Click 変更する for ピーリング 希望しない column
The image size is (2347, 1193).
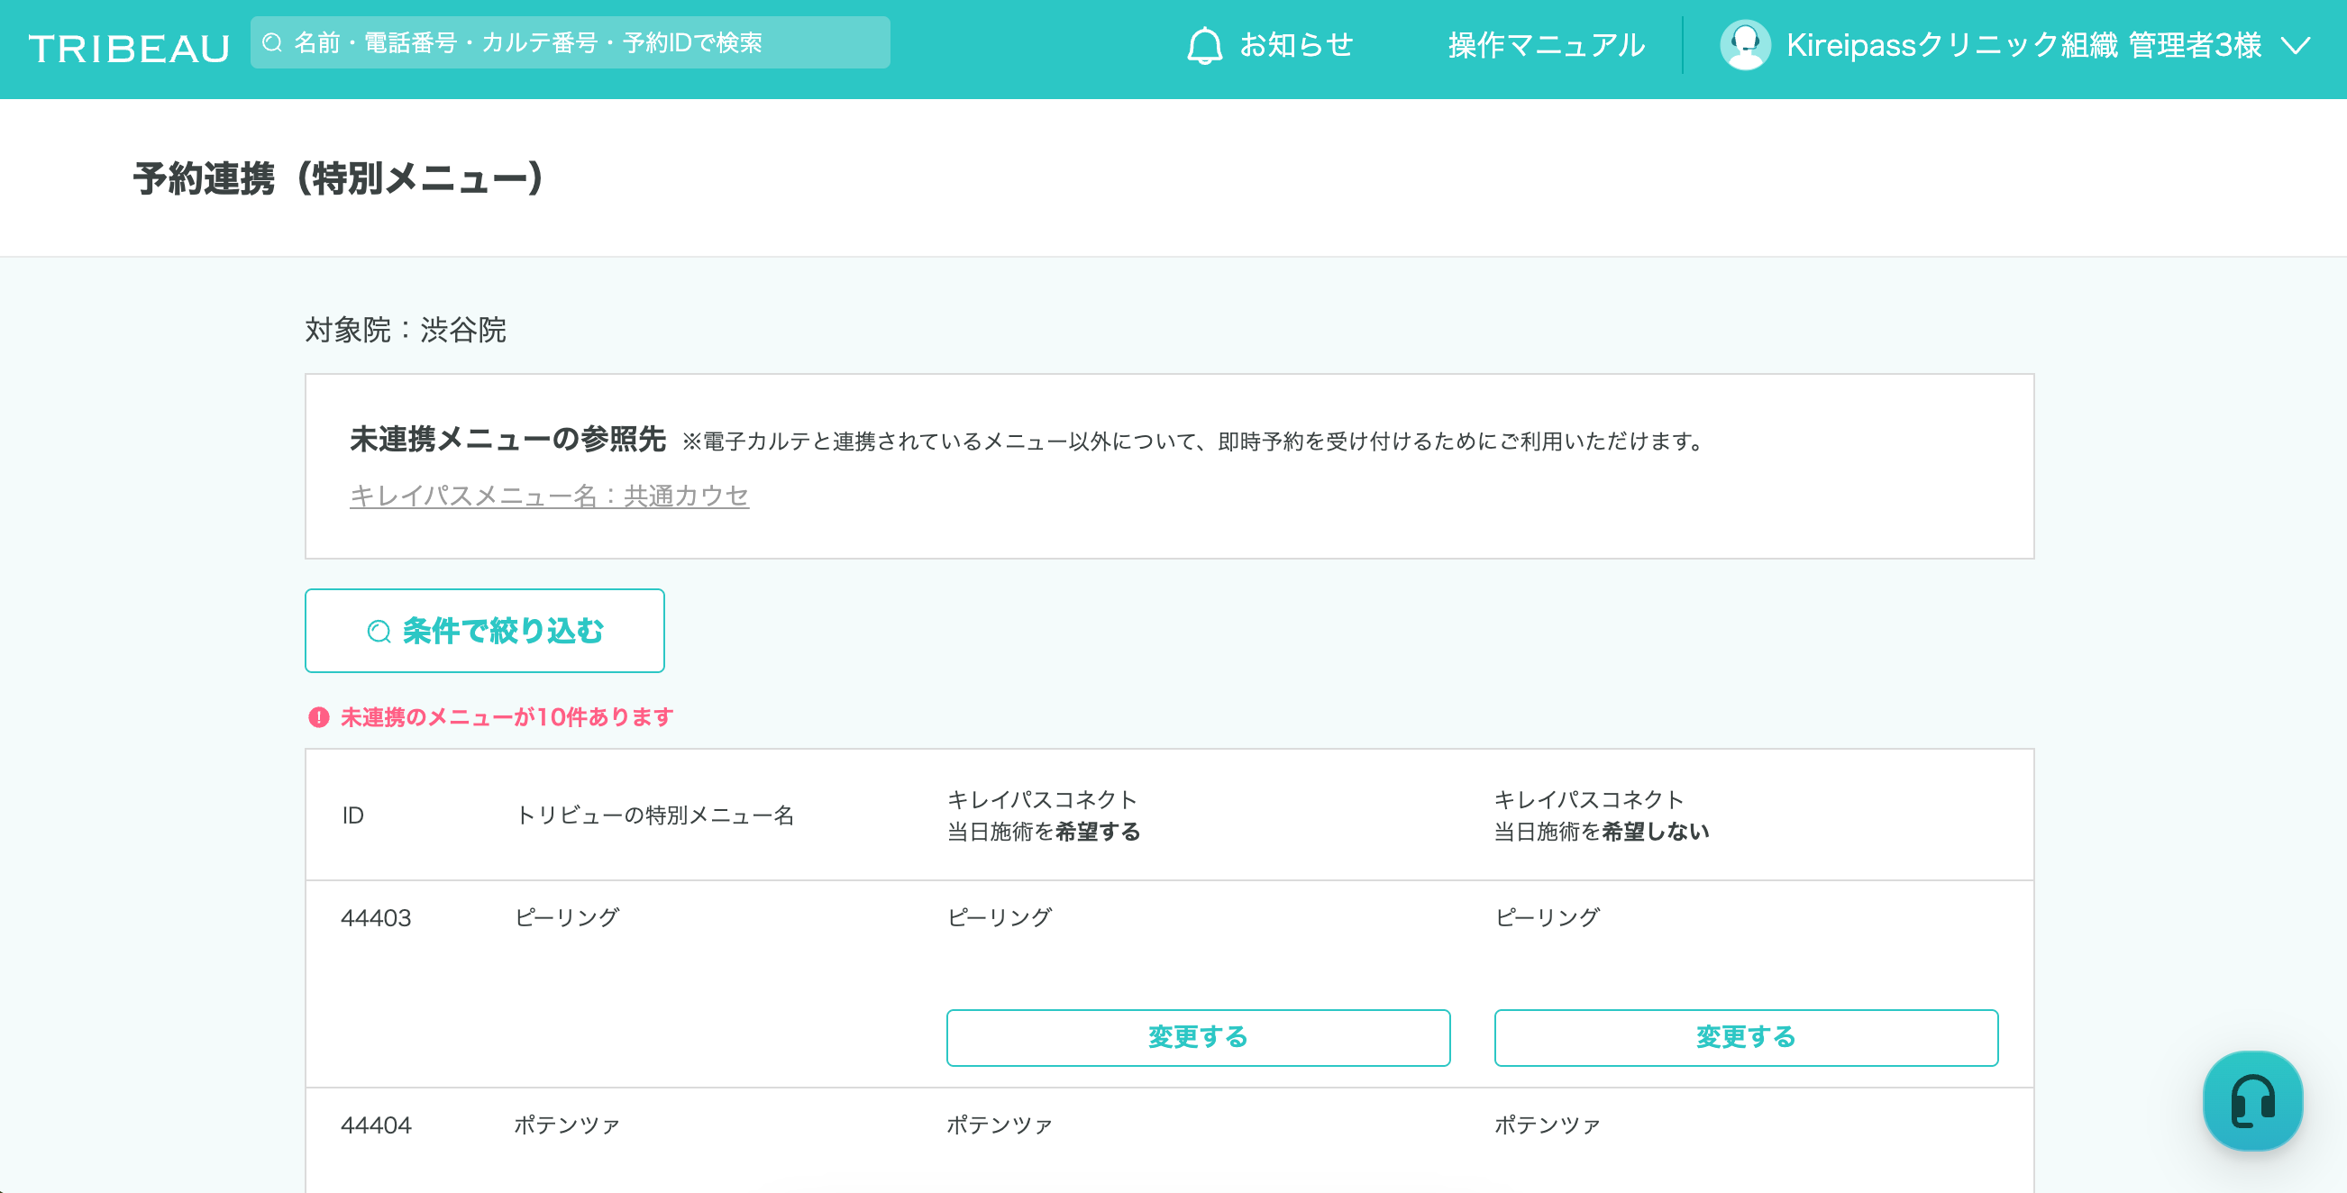(x=1745, y=1037)
